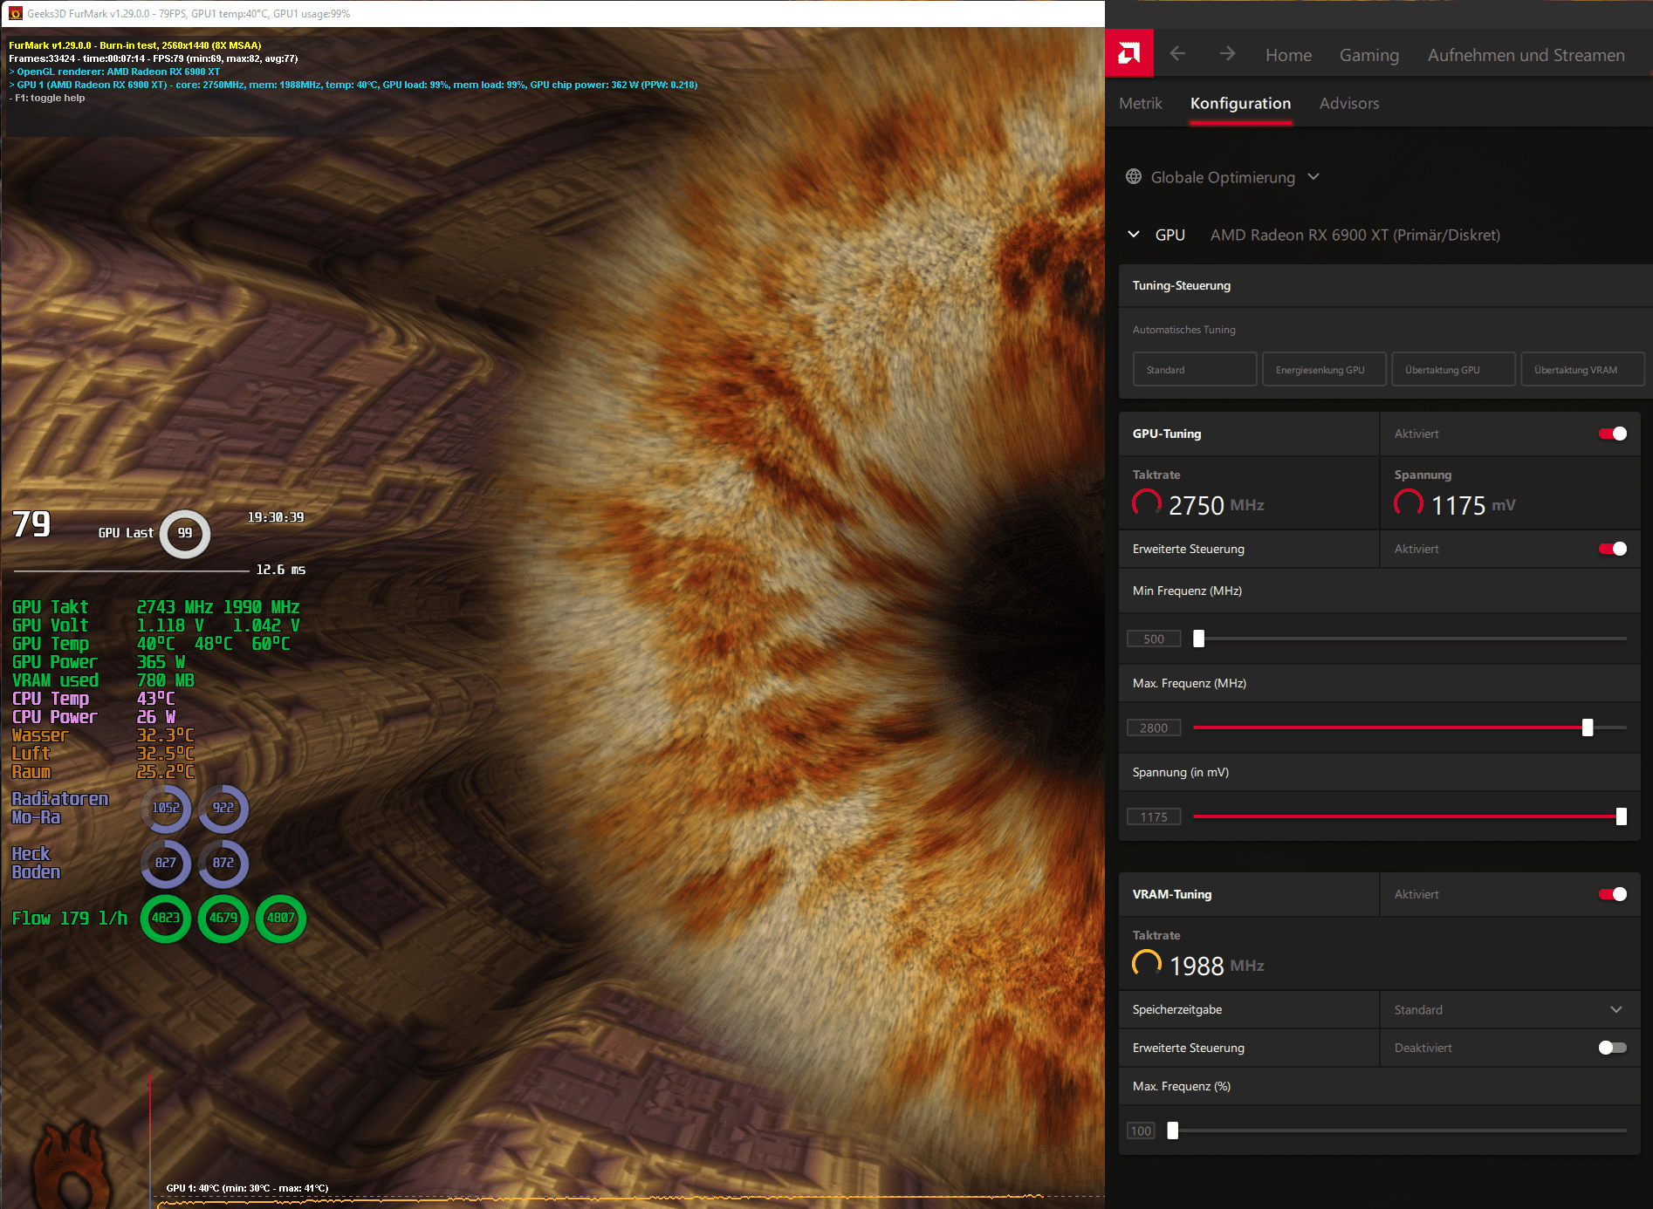Disable the VRAM-Tuning toggle

[1612, 894]
